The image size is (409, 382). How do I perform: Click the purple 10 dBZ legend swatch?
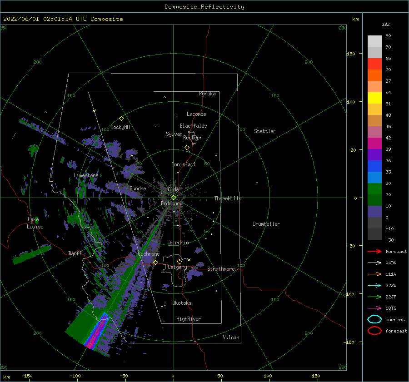coord(374,211)
